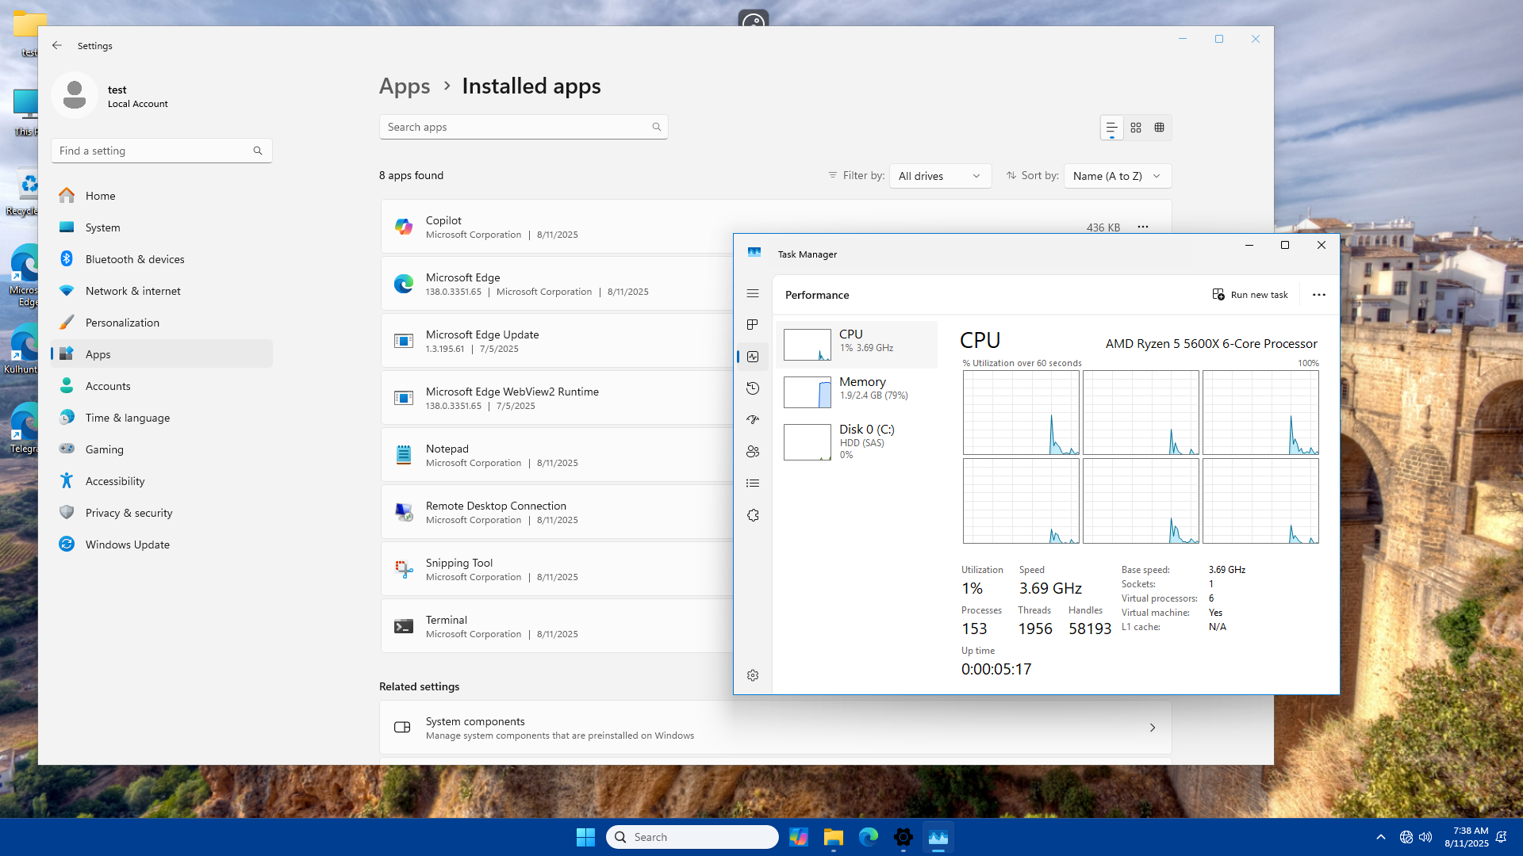Show hidden icons in system tray
Viewport: 1523px width, 856px height.
[1381, 837]
